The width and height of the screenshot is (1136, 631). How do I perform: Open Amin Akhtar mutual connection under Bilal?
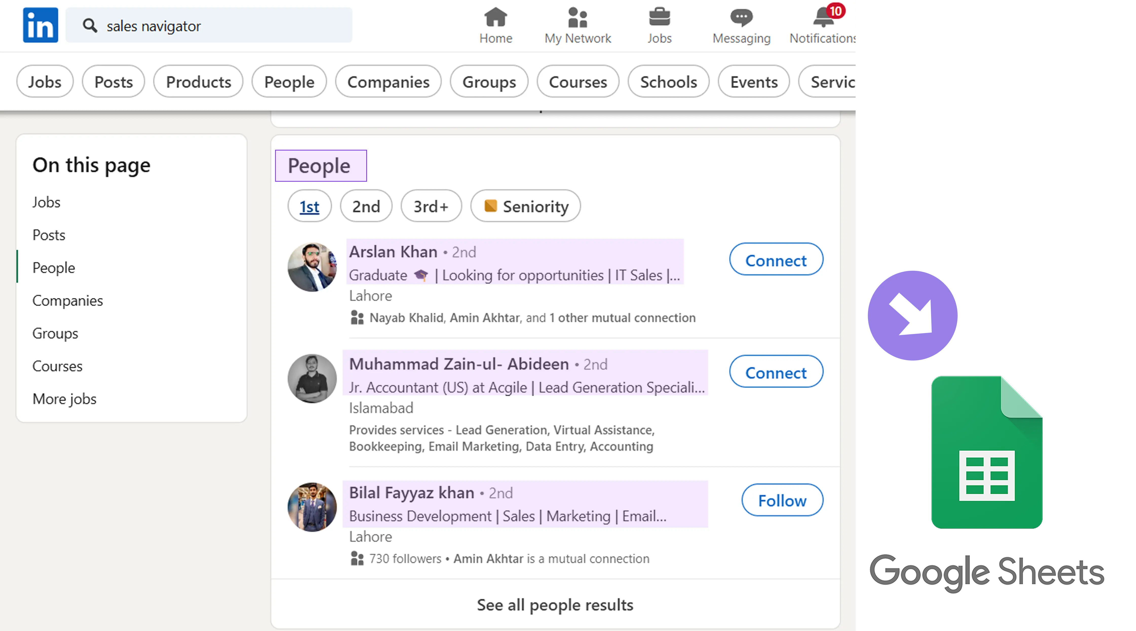tap(488, 559)
